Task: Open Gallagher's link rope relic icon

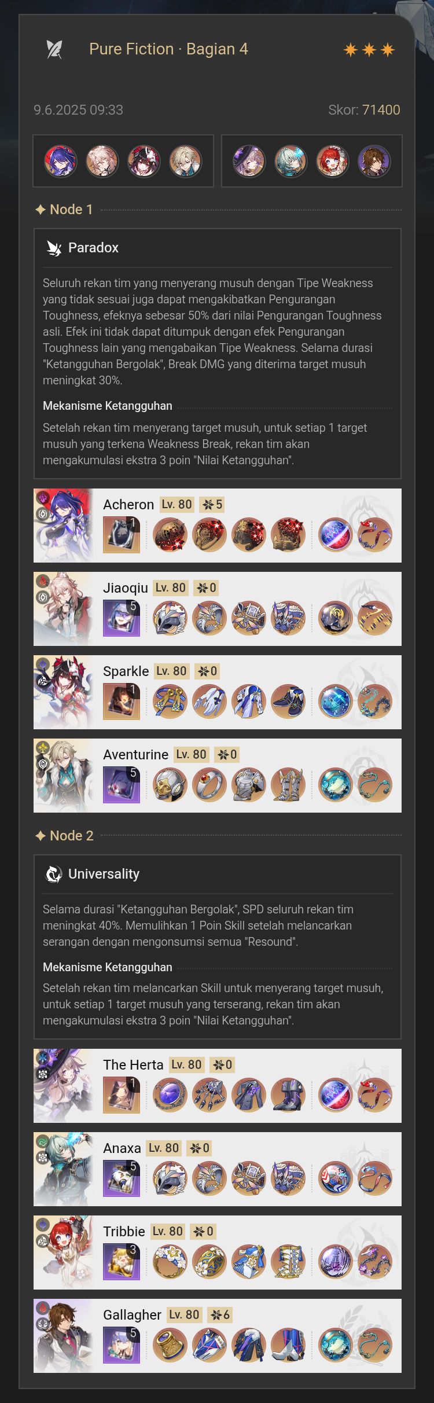Action: [374, 1345]
